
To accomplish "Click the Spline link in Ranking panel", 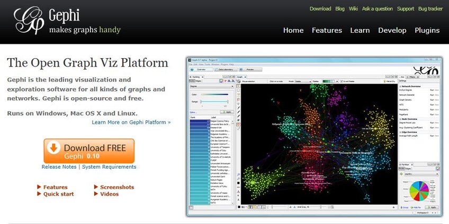I will tap(193, 113).
